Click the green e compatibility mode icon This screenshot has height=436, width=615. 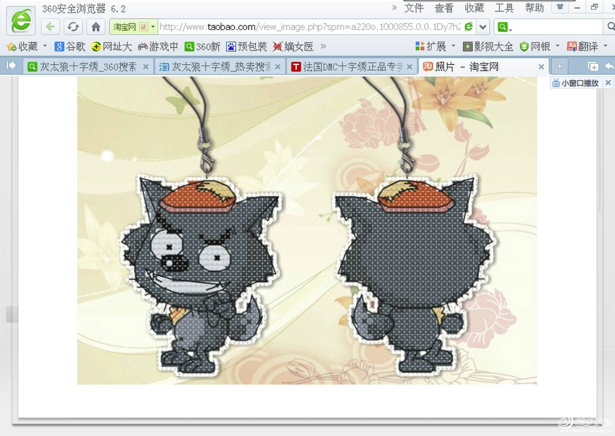click(x=468, y=27)
